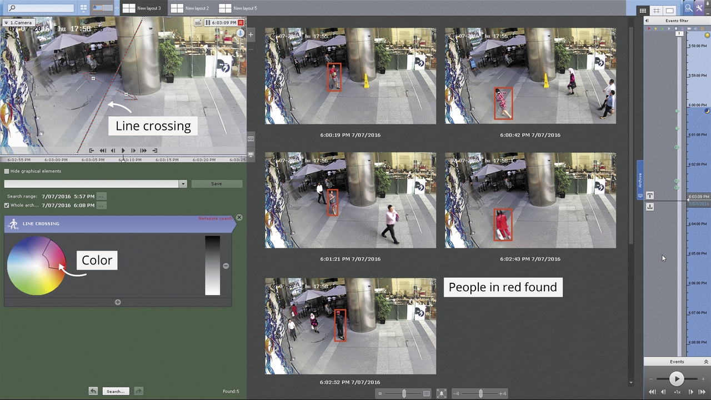This screenshot has width=711, height=400.
Task: Click the Save button
Action: pos(217,184)
